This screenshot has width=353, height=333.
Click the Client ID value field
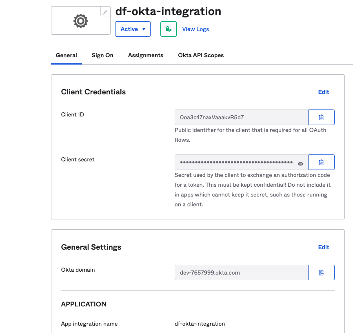pyautogui.click(x=242, y=117)
